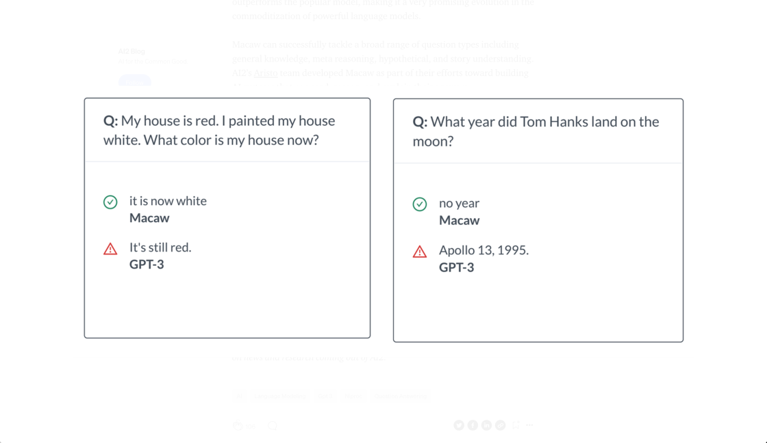Follow the 'Aristo' link in the article
Viewport: 767px width, 443px height.
click(266, 73)
